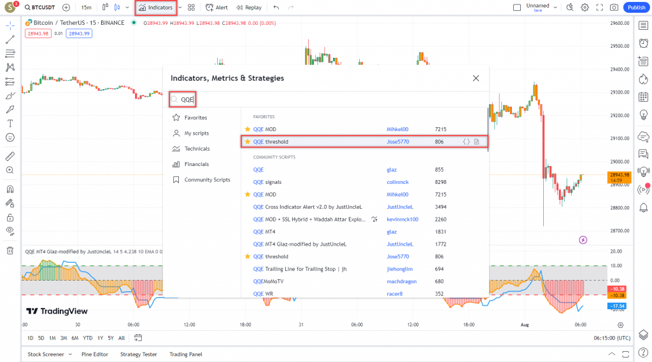Take a chart snapshot with camera icon

(x=614, y=8)
